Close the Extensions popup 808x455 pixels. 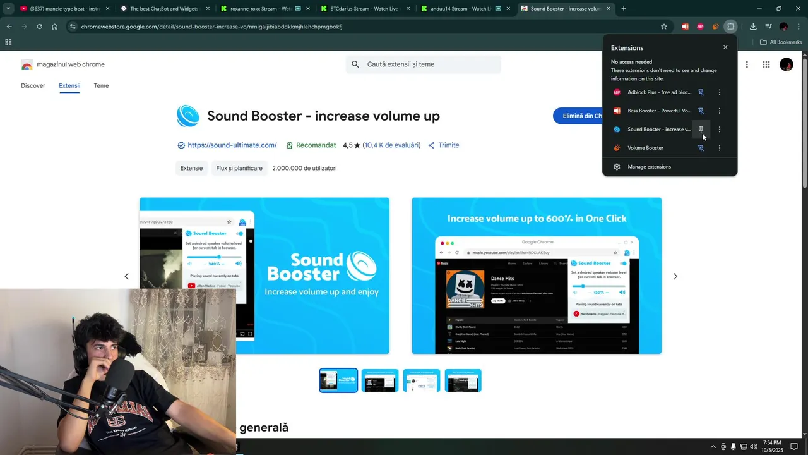pos(725,47)
